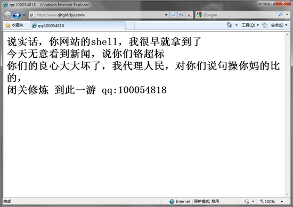This screenshot has width=293, height=207.
Task: Expand the Home button dropdown arrow
Action: [x=236, y=25]
